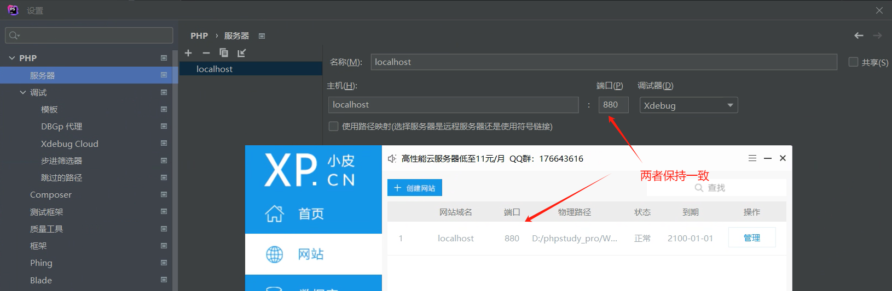Viewport: 892px width, 291px height.
Task: Click PHP breadcrumb link
Action: point(199,35)
